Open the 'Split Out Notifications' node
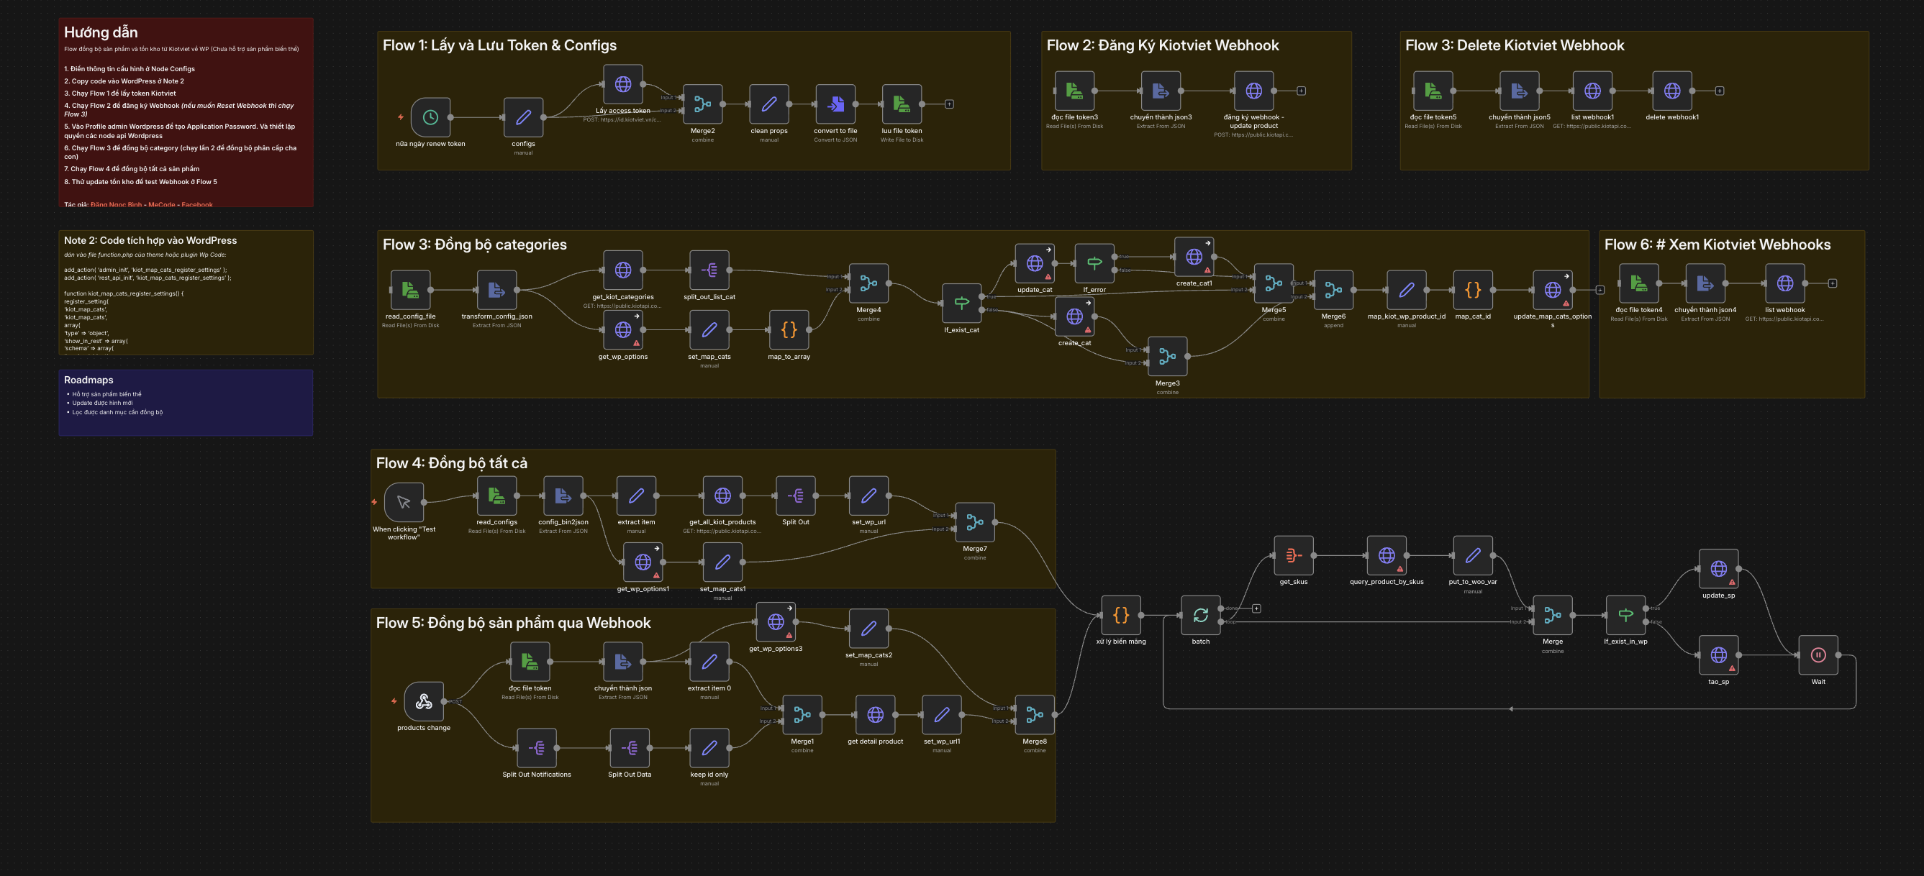The image size is (1924, 876). click(536, 747)
